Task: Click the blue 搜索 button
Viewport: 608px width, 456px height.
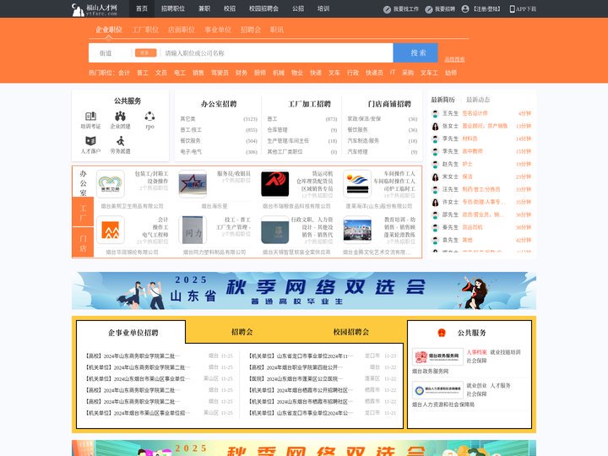Action: 415,52
